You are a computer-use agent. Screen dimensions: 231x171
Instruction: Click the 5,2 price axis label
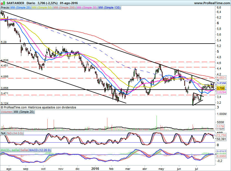coord(219,46)
